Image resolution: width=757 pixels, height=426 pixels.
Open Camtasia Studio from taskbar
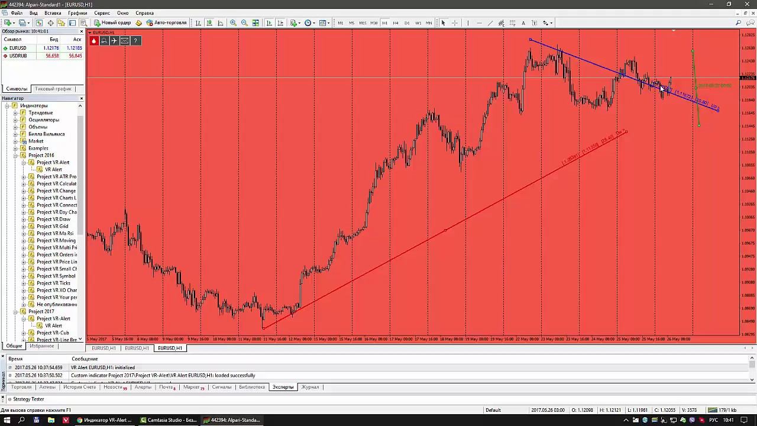169,420
